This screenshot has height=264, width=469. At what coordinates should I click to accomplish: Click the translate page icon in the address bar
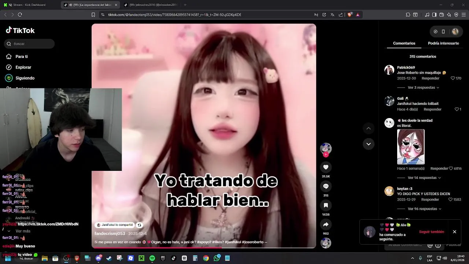point(332,15)
